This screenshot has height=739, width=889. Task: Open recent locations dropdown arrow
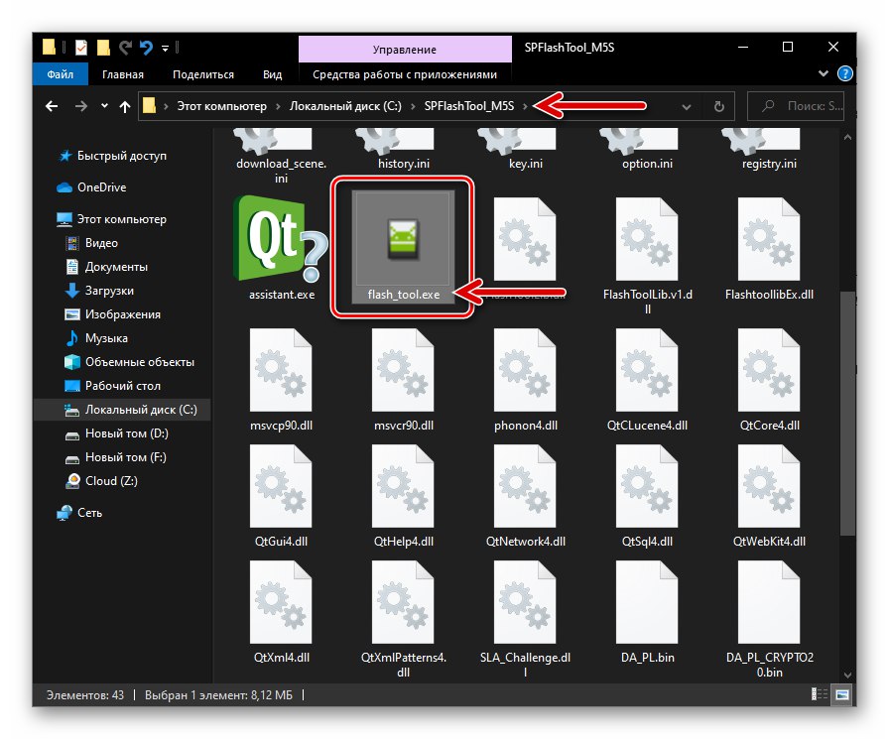coord(104,106)
